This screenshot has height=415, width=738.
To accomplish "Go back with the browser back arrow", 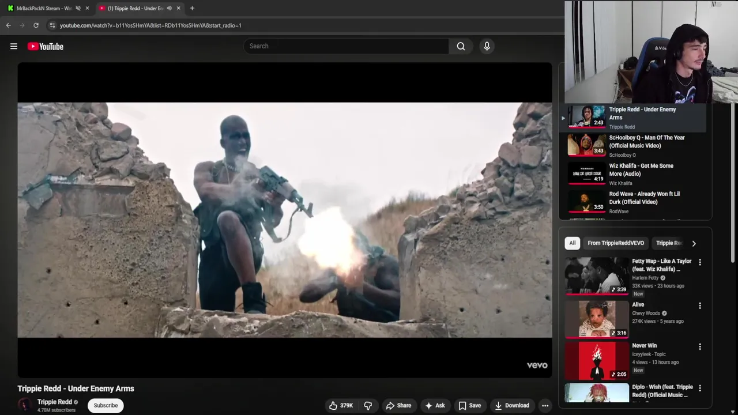I will click(x=8, y=25).
